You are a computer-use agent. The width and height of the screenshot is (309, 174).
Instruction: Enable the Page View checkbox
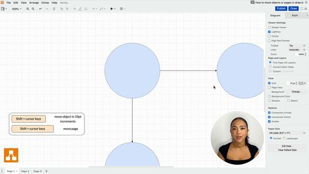(269, 87)
